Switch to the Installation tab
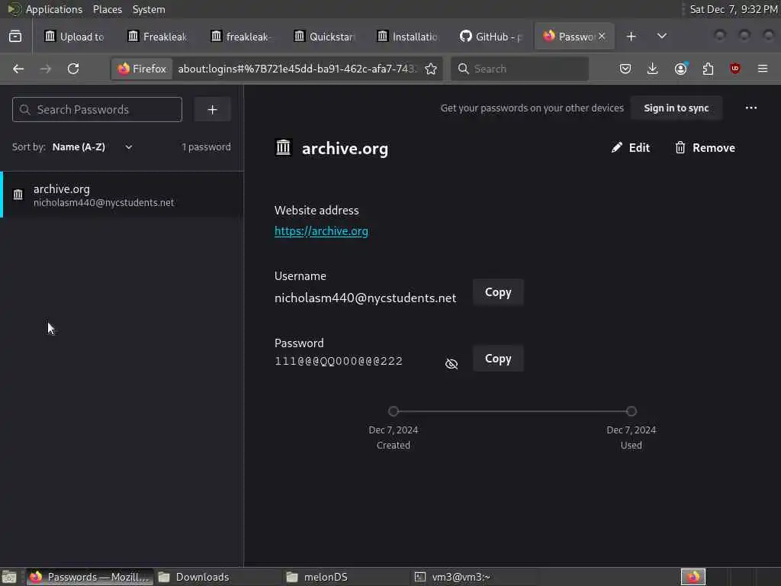This screenshot has width=781, height=586. click(x=408, y=37)
